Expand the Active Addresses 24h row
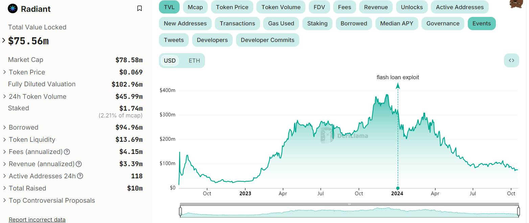Image resolution: width=529 pixels, height=223 pixels. (4, 176)
